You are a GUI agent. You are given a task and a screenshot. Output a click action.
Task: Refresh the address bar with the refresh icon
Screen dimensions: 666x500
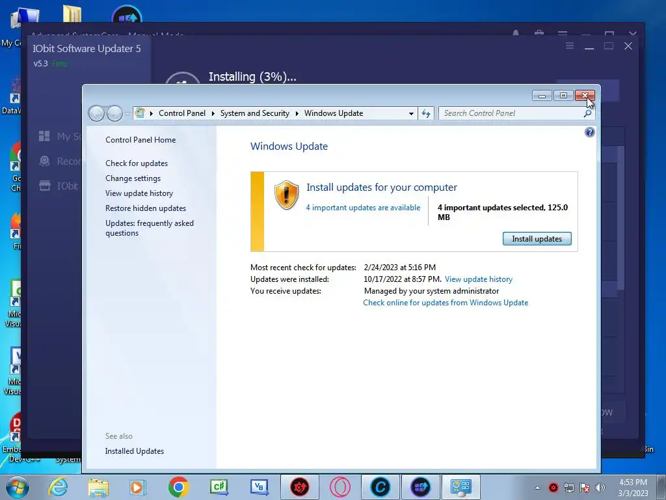coord(425,113)
